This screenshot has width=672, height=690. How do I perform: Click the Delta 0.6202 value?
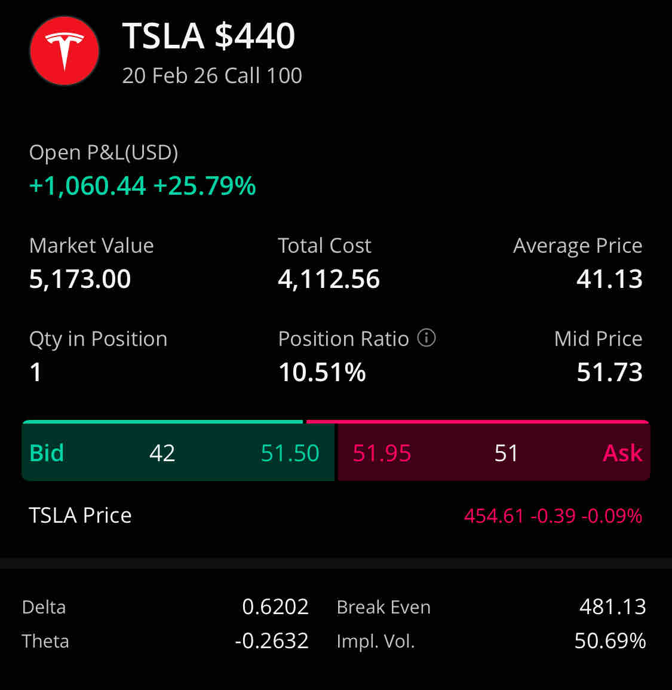275,607
